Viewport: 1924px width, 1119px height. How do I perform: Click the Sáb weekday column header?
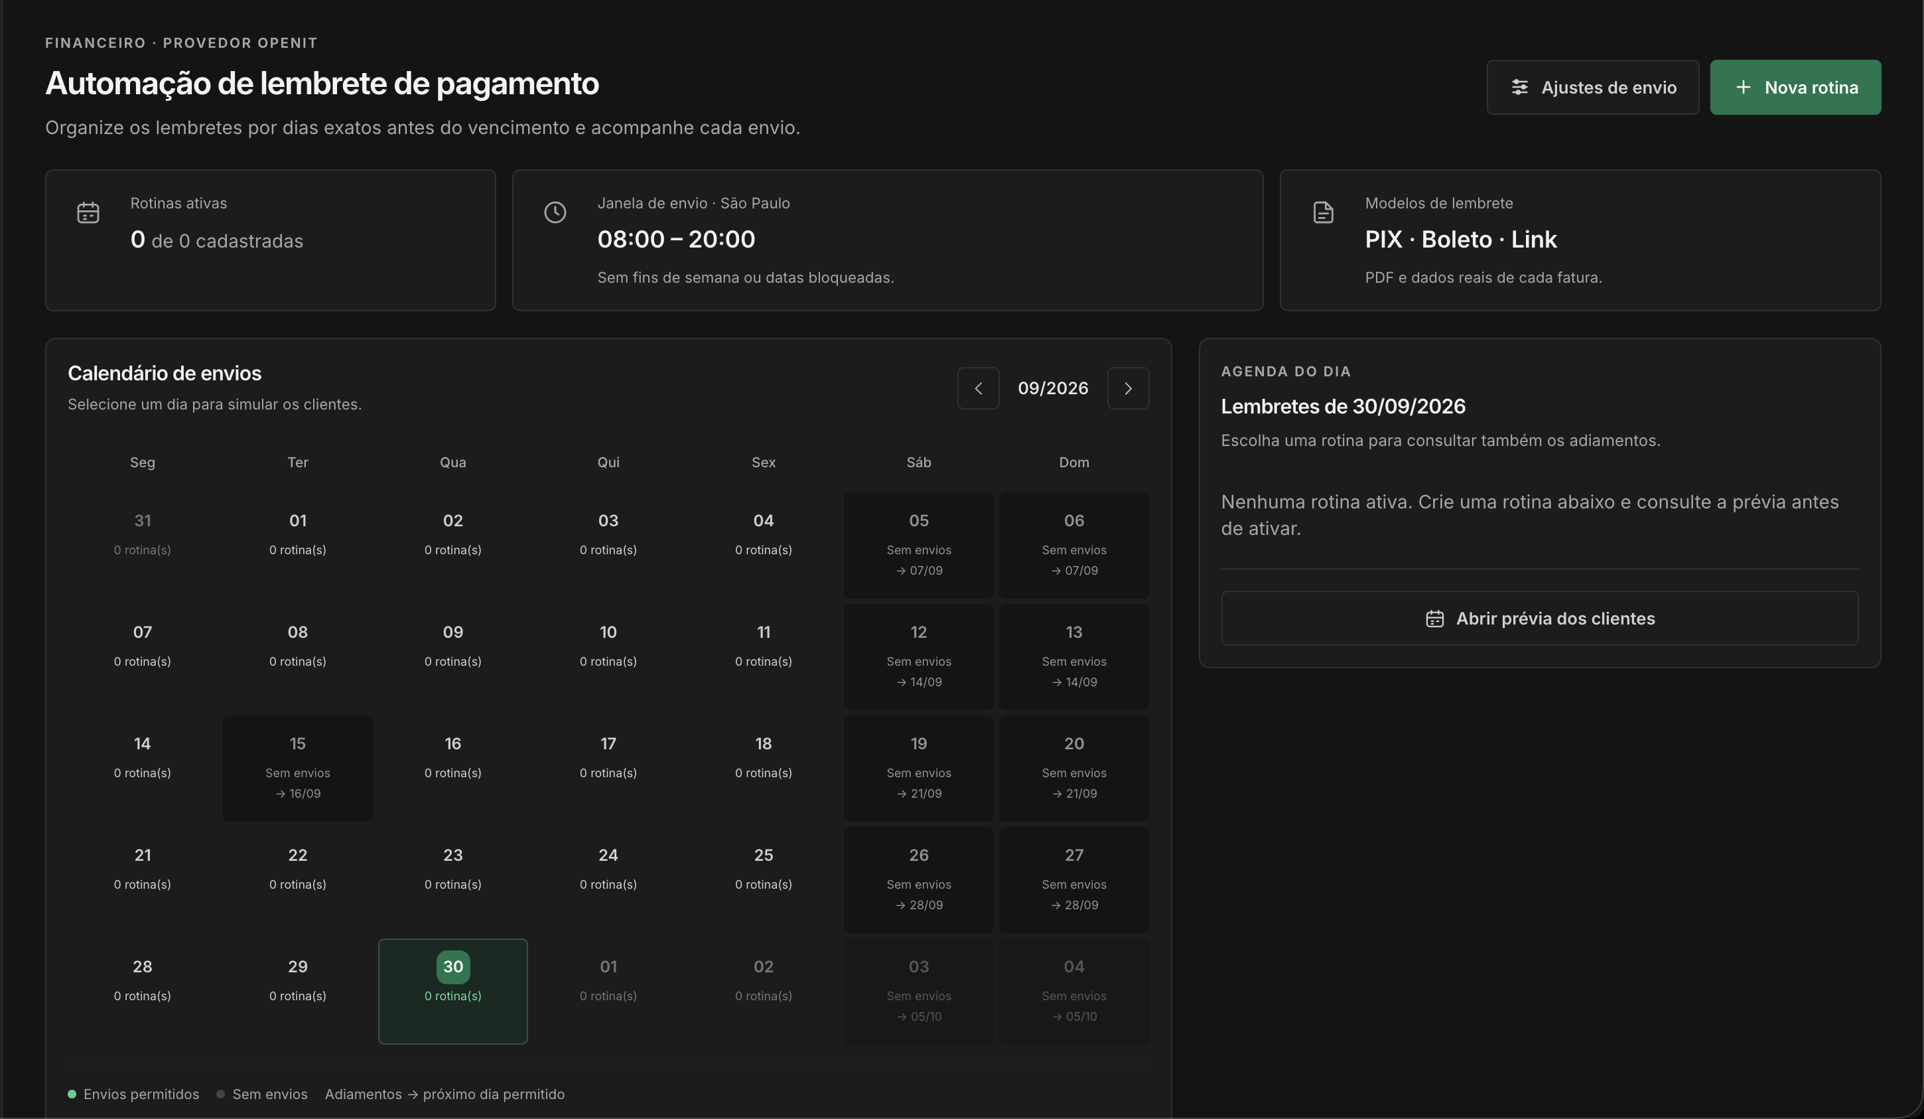918,462
